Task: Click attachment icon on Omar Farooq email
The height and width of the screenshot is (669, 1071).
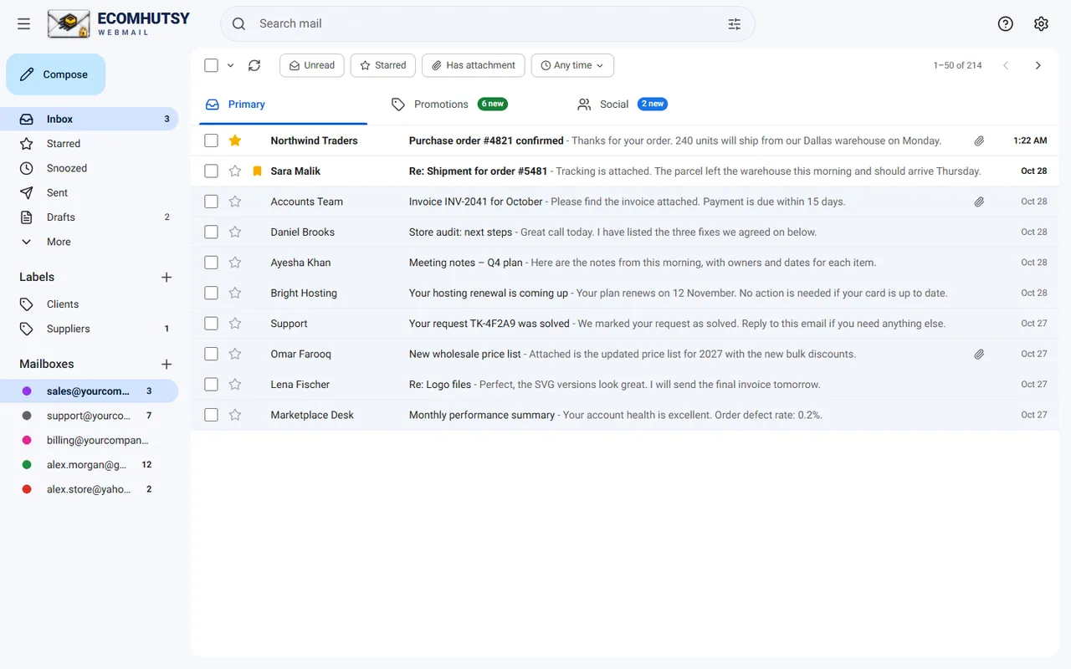Action: (979, 354)
